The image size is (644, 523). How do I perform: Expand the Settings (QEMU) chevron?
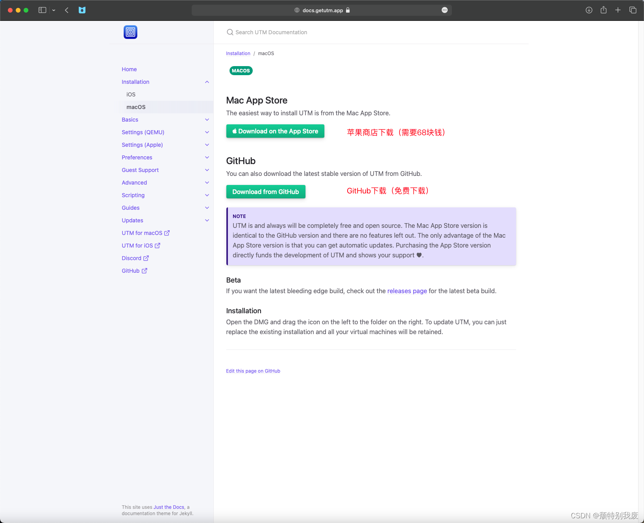click(x=207, y=132)
